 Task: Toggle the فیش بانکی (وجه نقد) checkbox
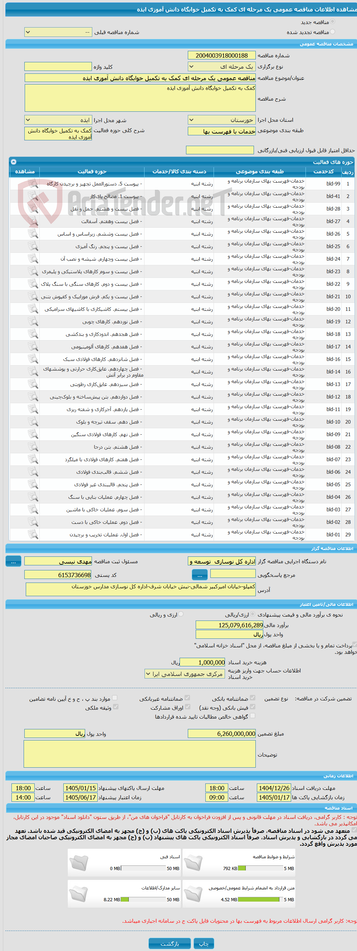click(253, 706)
